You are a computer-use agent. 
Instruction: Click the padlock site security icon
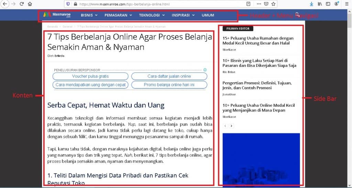[x=75, y=4]
